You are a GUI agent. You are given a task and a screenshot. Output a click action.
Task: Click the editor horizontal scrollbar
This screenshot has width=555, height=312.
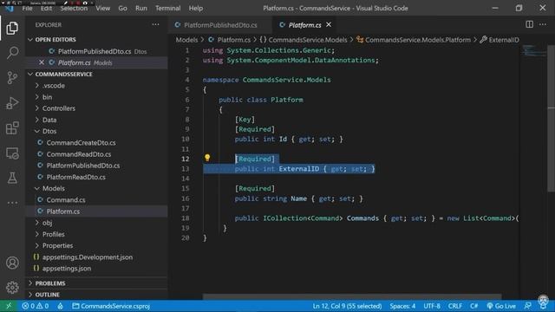tap(352, 296)
